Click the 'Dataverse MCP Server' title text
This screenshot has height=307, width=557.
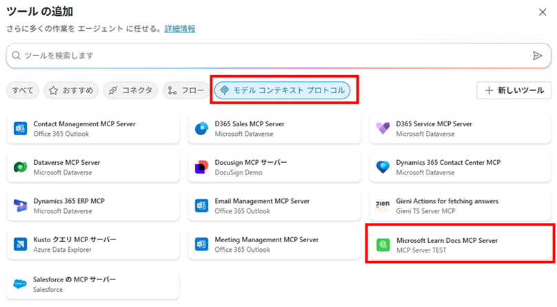67,162
